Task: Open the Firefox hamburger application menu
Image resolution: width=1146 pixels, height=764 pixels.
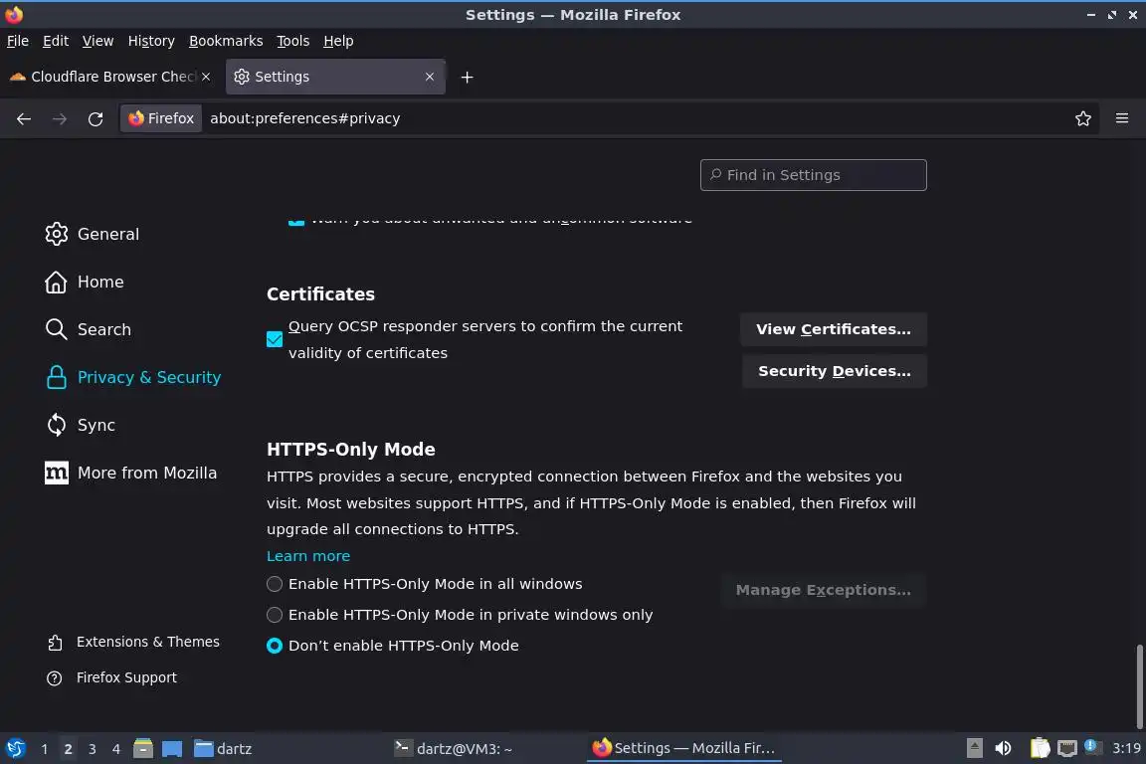Action: tap(1122, 118)
